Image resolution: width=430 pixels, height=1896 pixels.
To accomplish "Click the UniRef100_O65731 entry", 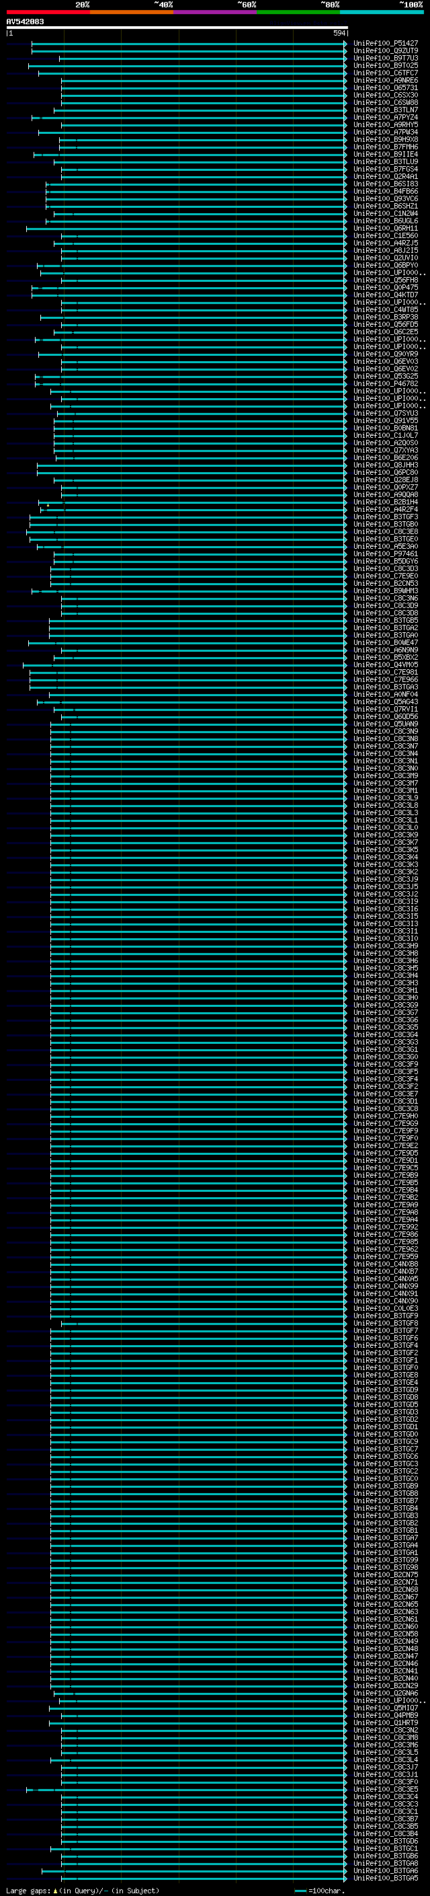I will tap(386, 87).
